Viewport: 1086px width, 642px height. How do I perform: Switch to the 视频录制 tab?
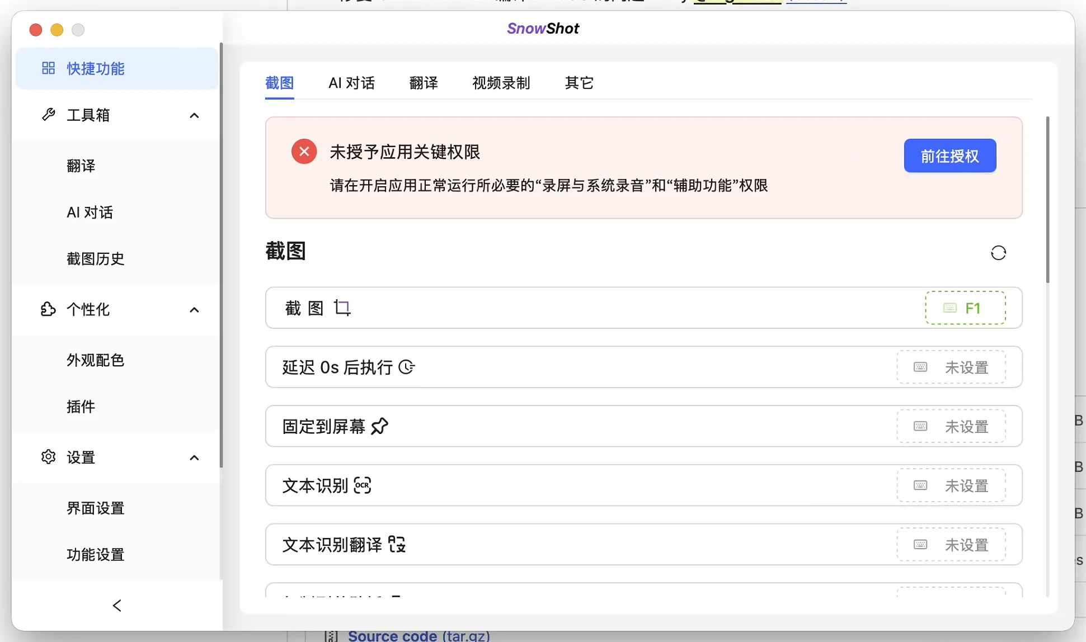coord(501,83)
